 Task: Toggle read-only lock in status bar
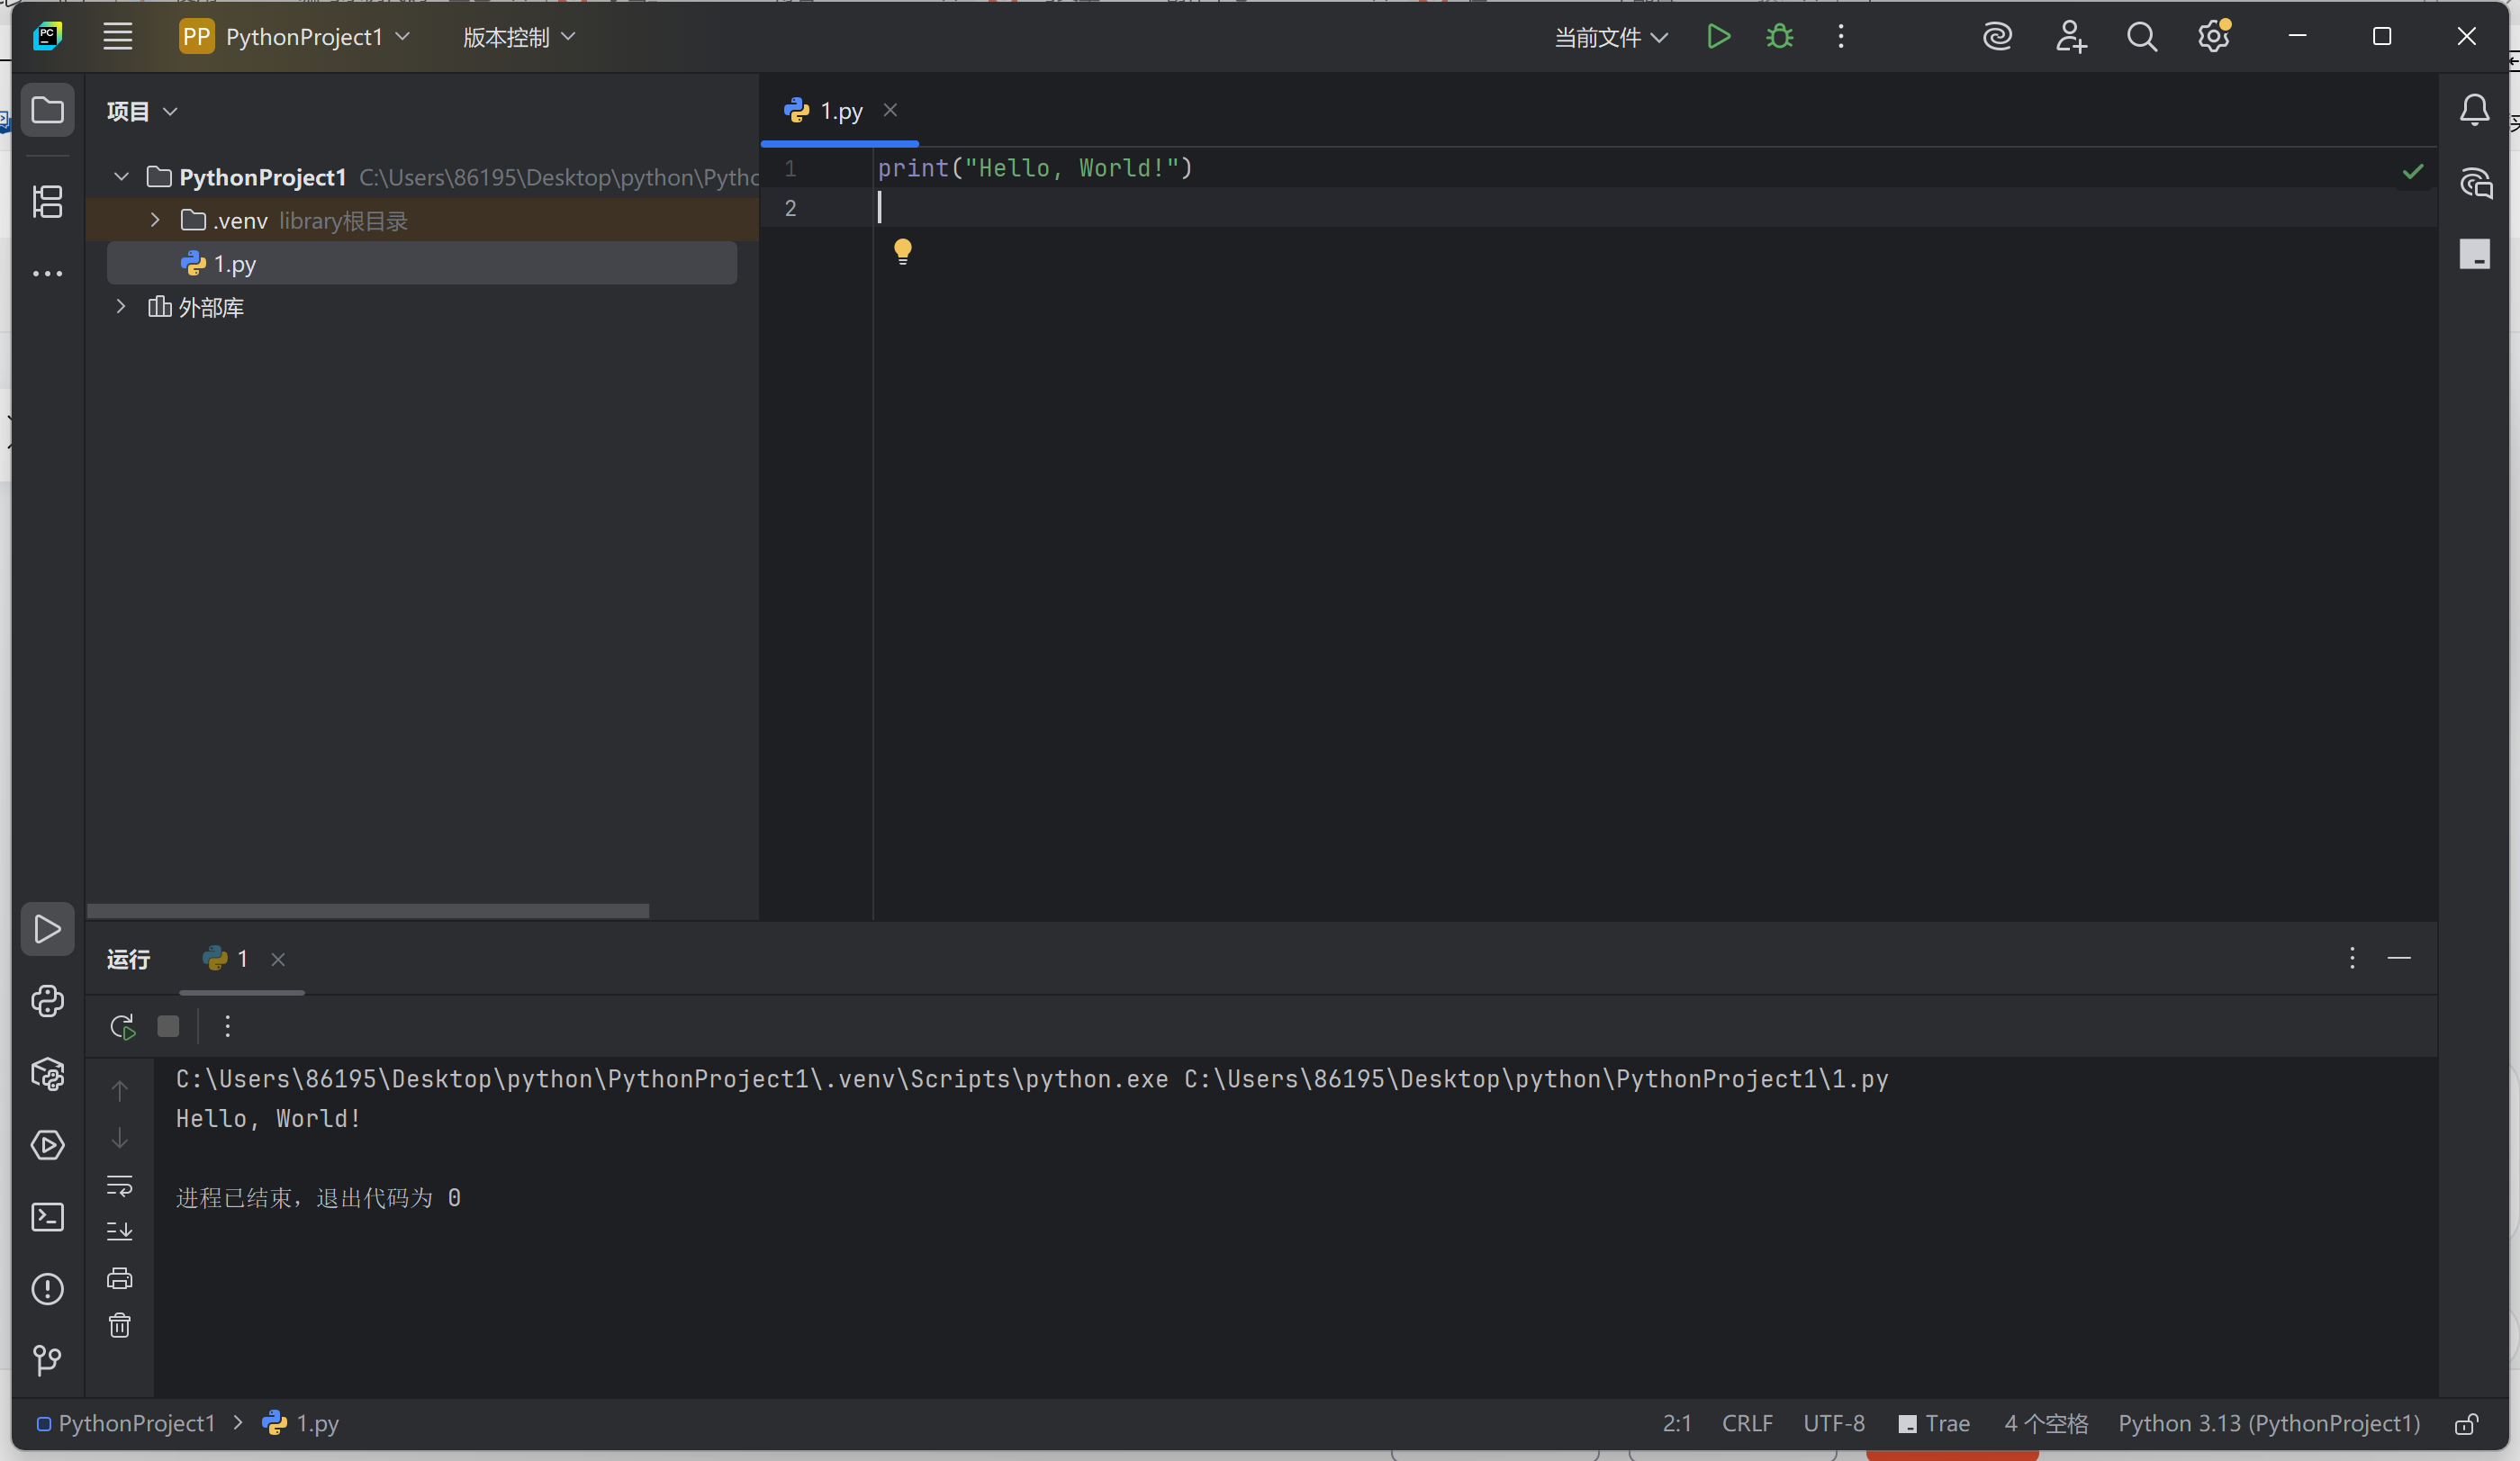click(x=2466, y=1424)
